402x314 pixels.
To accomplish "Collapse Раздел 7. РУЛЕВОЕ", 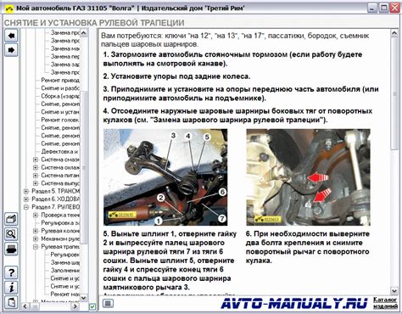I will click(x=26, y=207).
